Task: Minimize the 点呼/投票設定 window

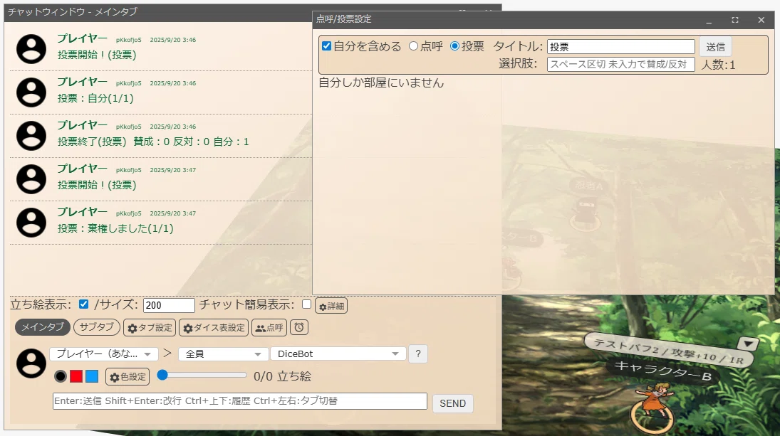Action: coord(709,20)
